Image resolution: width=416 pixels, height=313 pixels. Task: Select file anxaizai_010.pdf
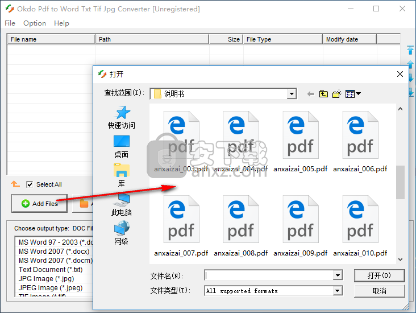(x=360, y=226)
